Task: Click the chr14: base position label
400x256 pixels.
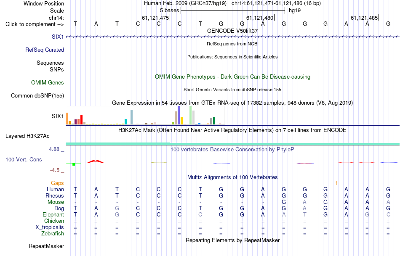Action: tap(56, 18)
